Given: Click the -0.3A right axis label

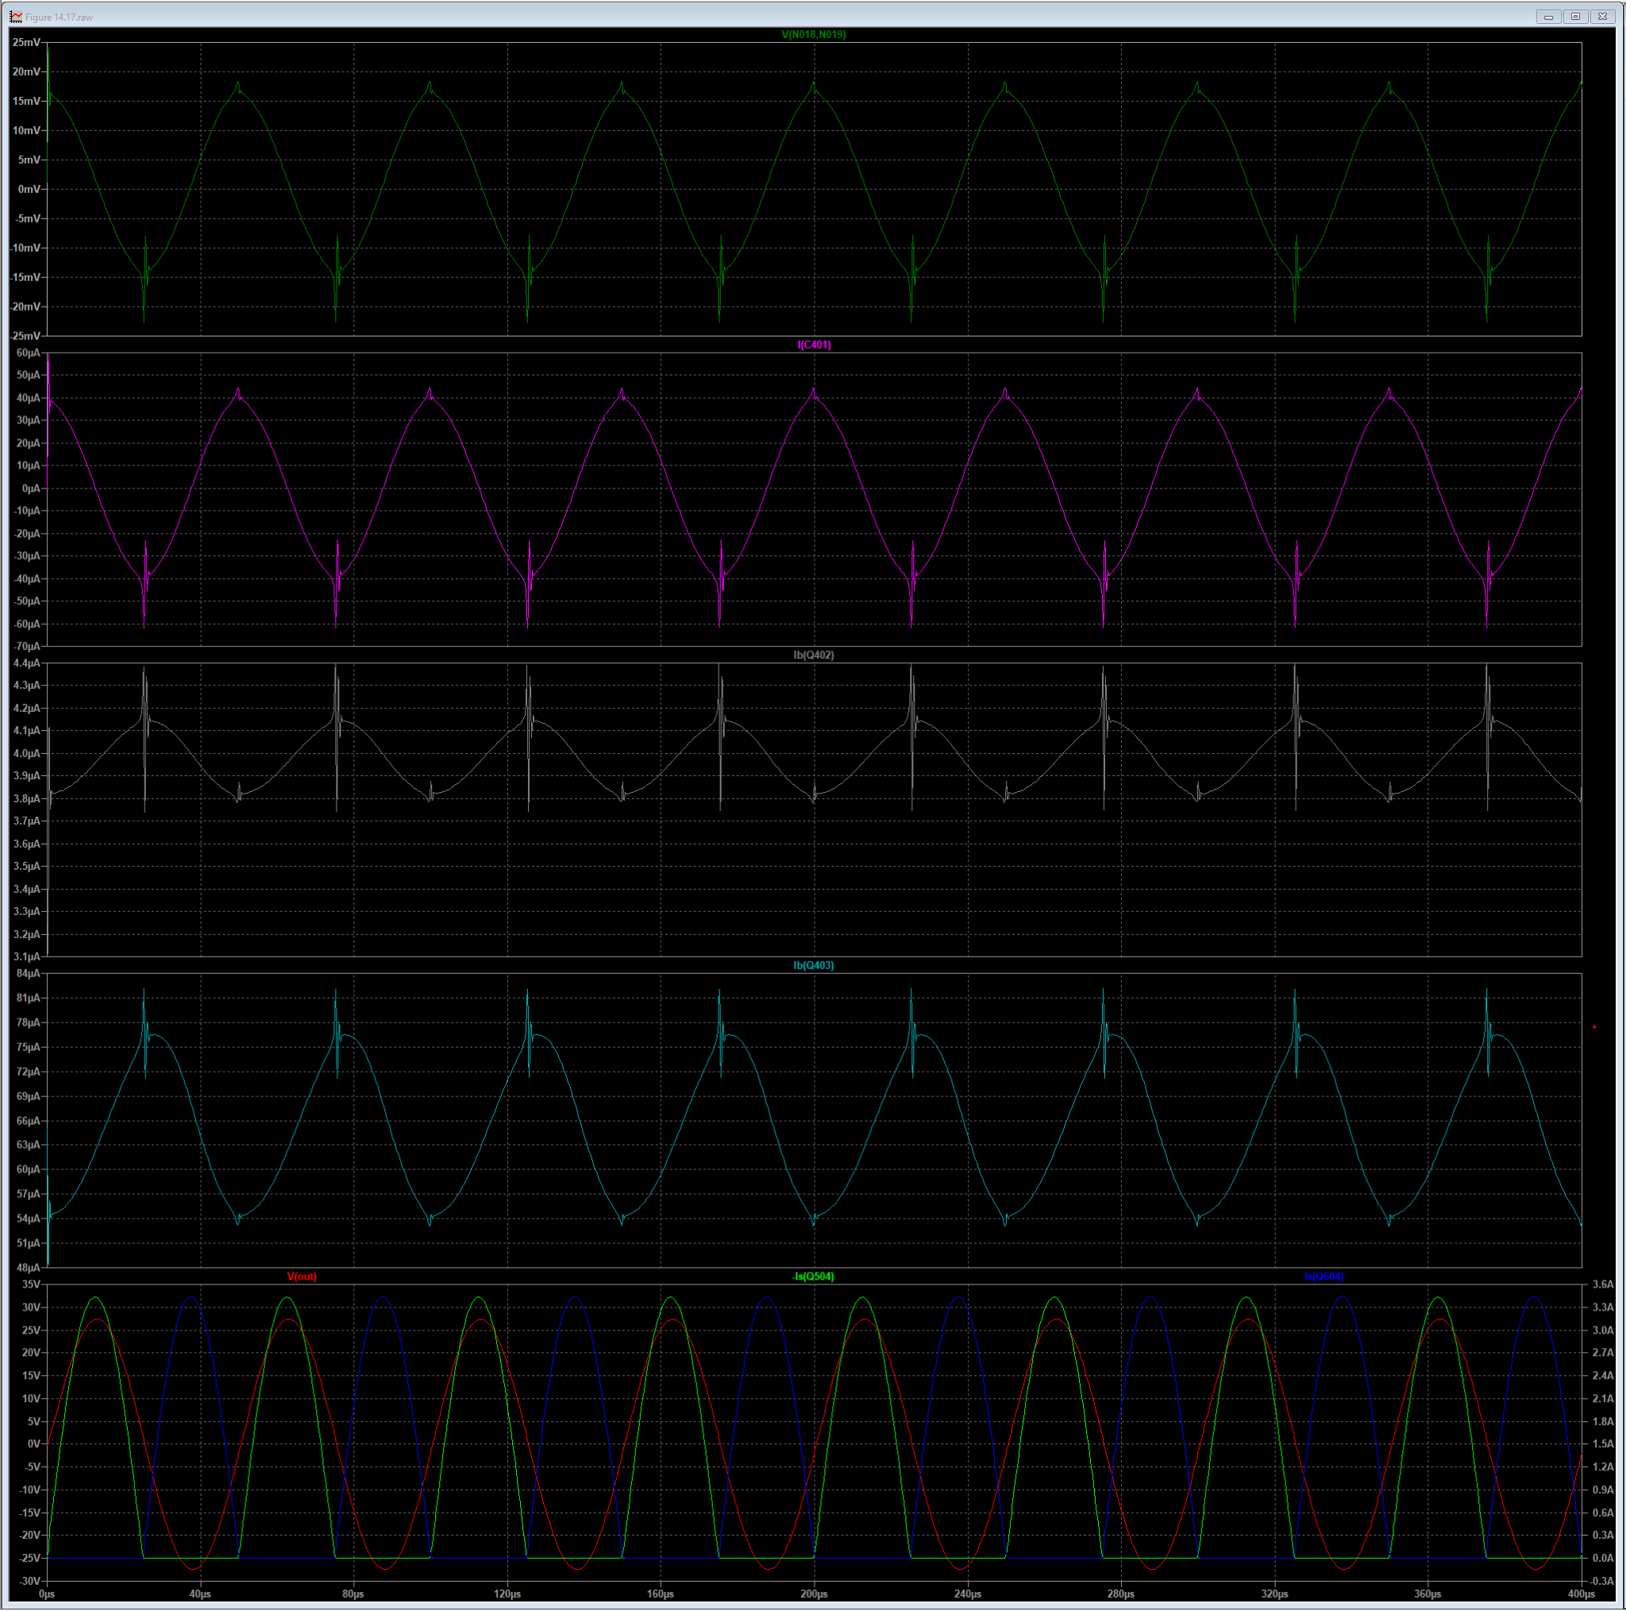Looking at the screenshot, I should [1601, 1582].
